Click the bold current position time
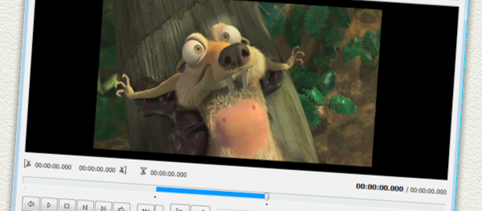 coord(379,188)
